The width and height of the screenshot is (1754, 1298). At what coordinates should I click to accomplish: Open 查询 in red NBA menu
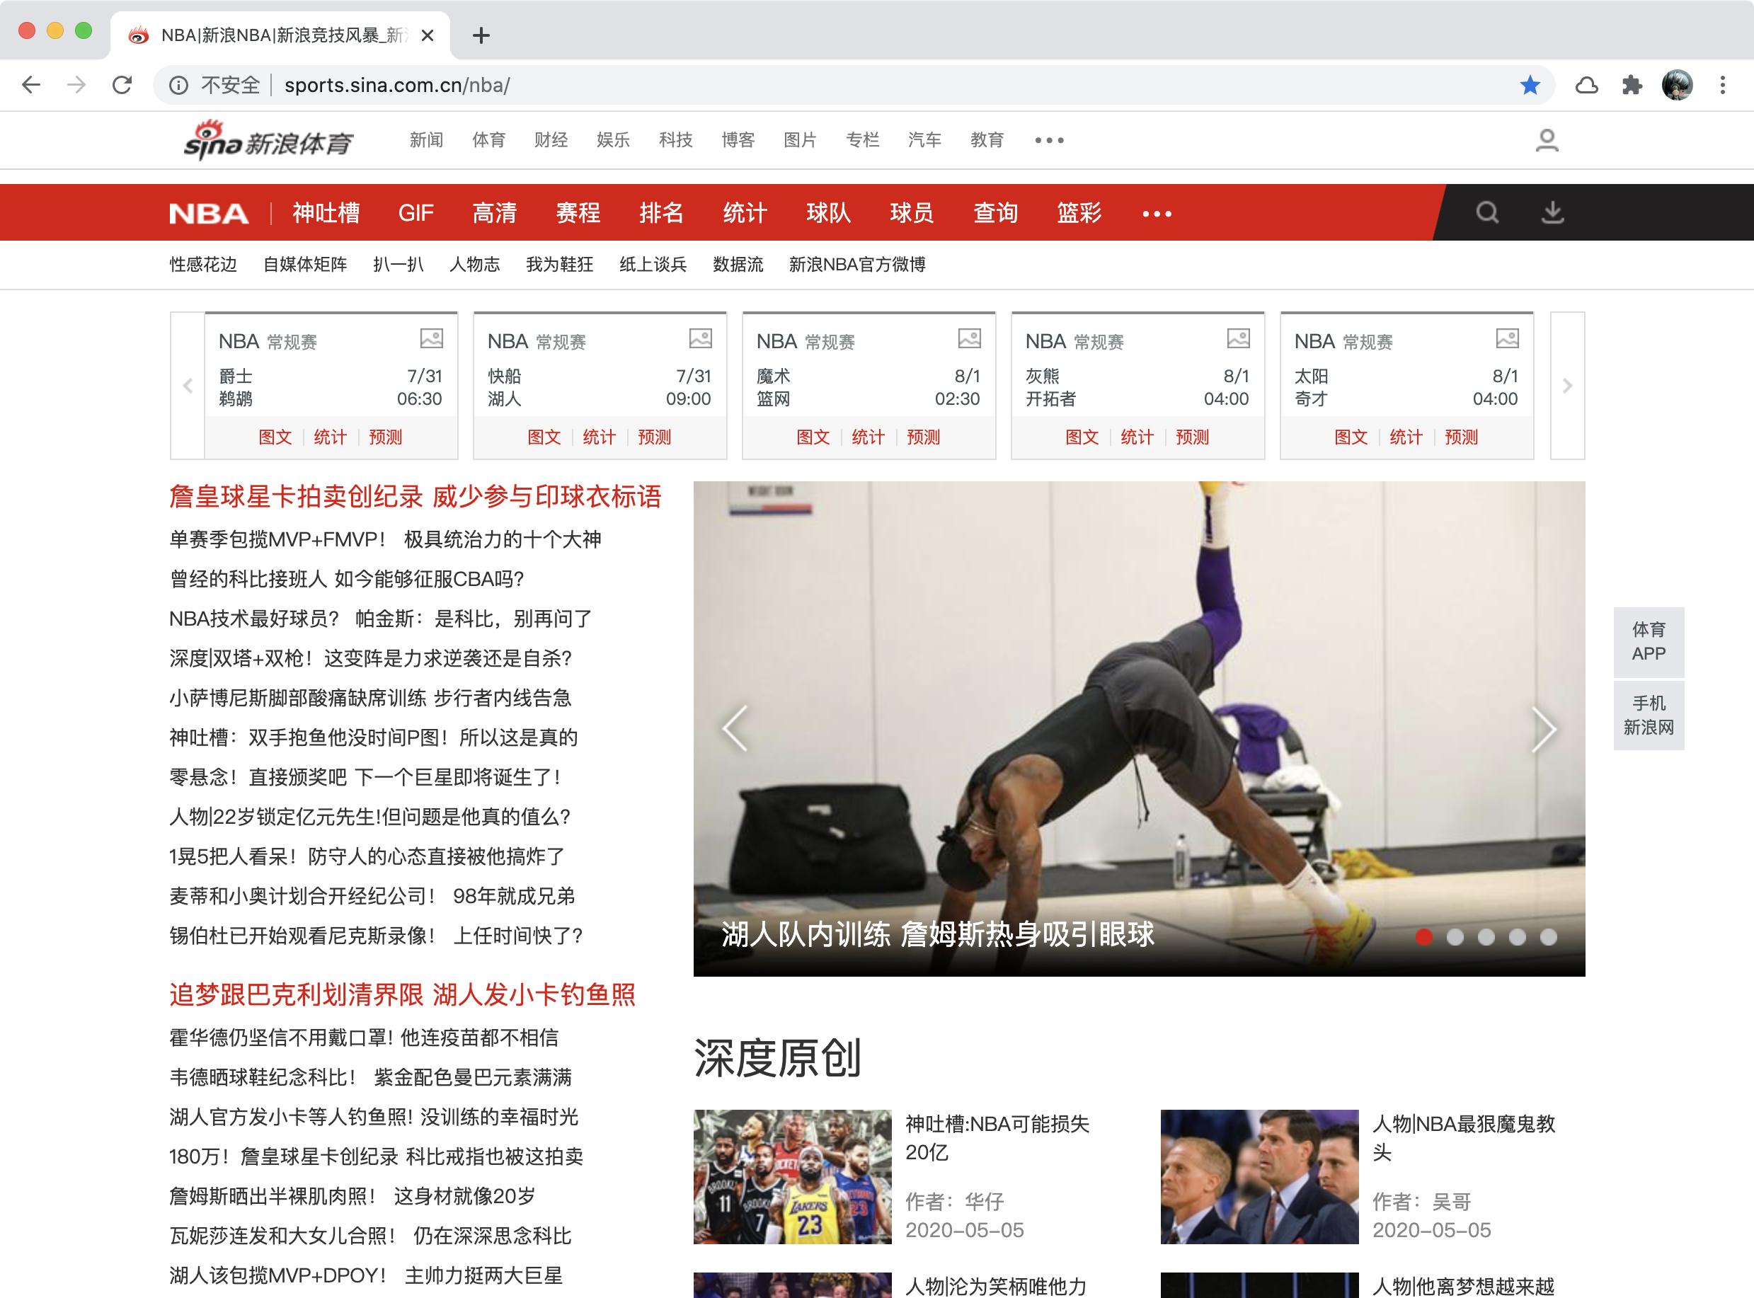click(996, 213)
